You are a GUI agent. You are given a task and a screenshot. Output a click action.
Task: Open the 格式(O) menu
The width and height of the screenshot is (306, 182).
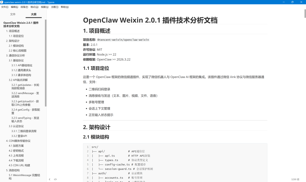34,7
